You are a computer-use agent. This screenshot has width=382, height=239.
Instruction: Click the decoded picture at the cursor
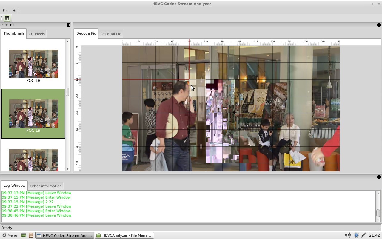coord(191,85)
